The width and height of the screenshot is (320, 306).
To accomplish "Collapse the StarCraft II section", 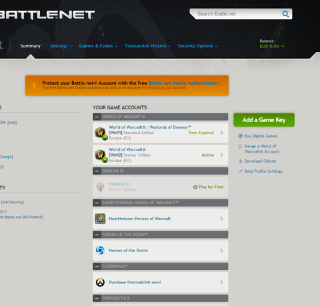I will pos(97,298).
